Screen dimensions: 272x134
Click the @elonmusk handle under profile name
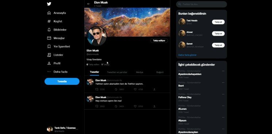point(93,54)
